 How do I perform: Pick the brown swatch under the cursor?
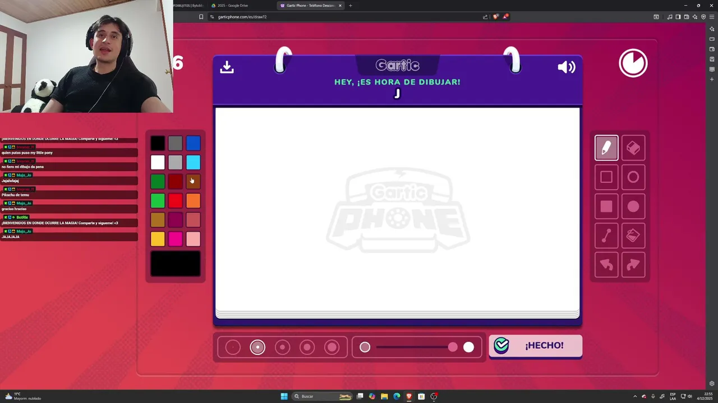coord(193,181)
